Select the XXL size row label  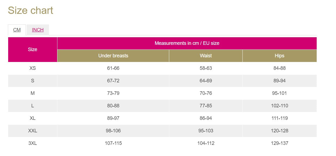click(33, 131)
